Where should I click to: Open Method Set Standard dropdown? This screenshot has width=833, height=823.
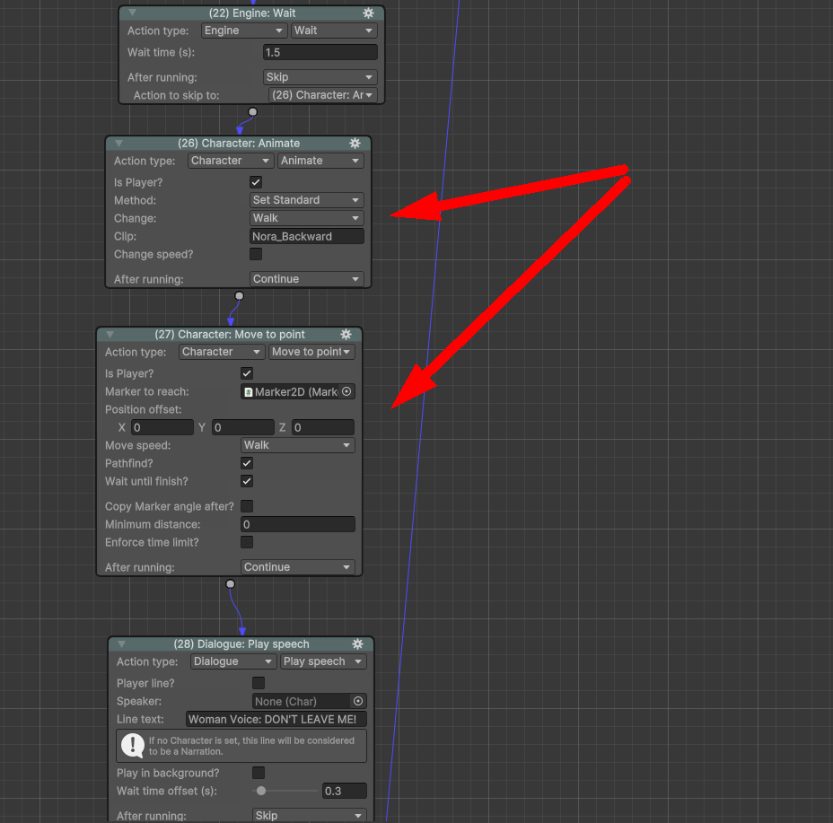pos(307,200)
